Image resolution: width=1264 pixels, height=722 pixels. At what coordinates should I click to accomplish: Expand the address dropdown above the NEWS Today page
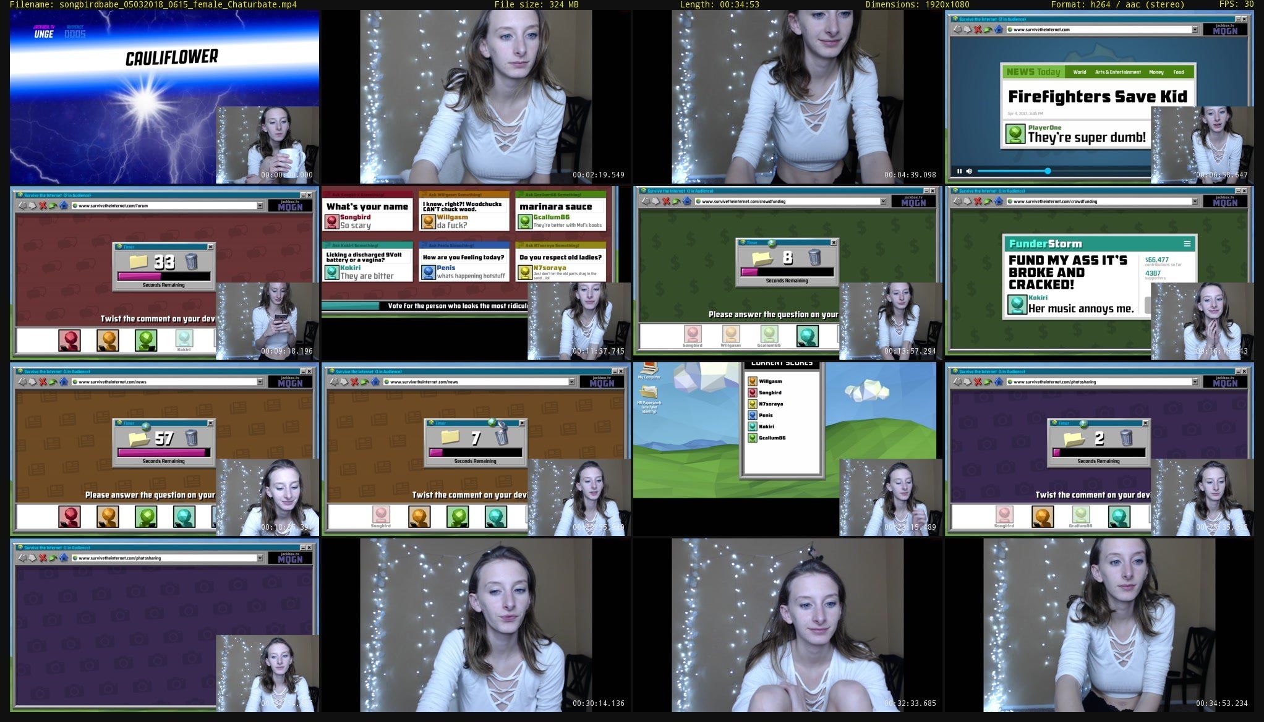(x=1195, y=30)
